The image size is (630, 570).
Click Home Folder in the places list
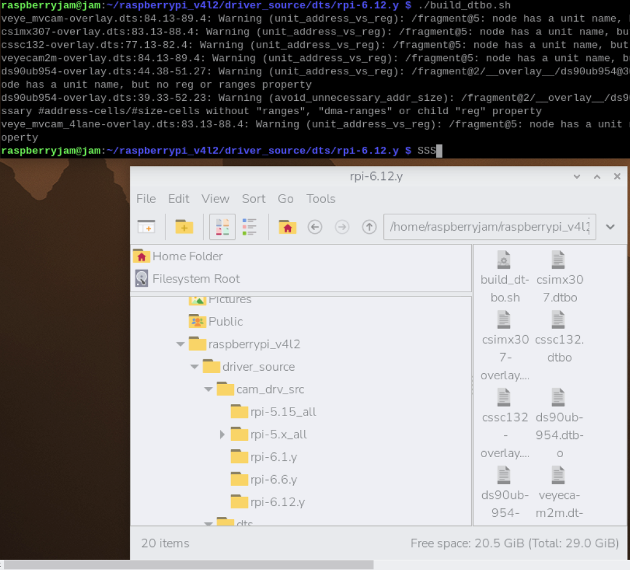[x=187, y=256]
